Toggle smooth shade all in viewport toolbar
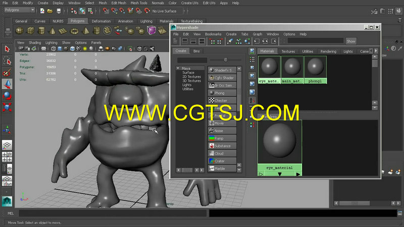This screenshot has width=404, height=227. 60,48
